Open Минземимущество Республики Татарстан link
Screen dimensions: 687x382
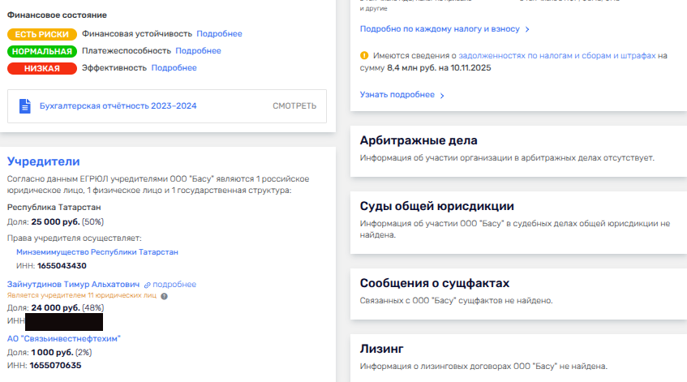pos(97,252)
